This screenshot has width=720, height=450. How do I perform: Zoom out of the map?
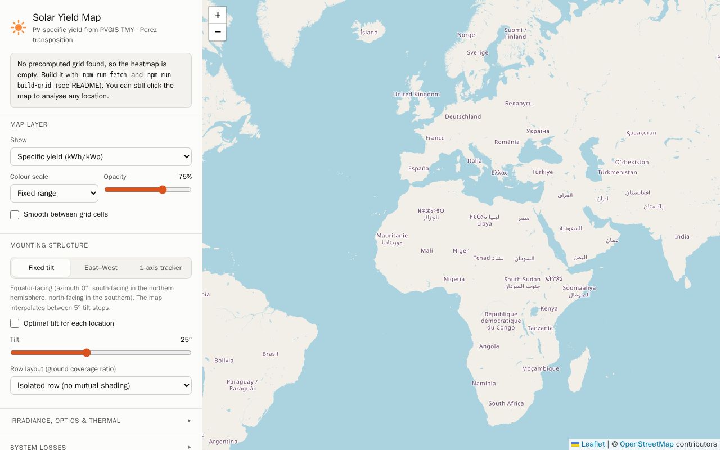[x=218, y=32]
